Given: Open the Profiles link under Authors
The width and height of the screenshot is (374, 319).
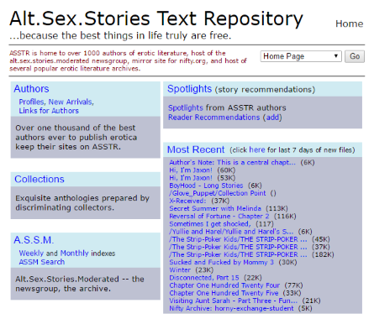Looking at the screenshot, I should point(31,102).
